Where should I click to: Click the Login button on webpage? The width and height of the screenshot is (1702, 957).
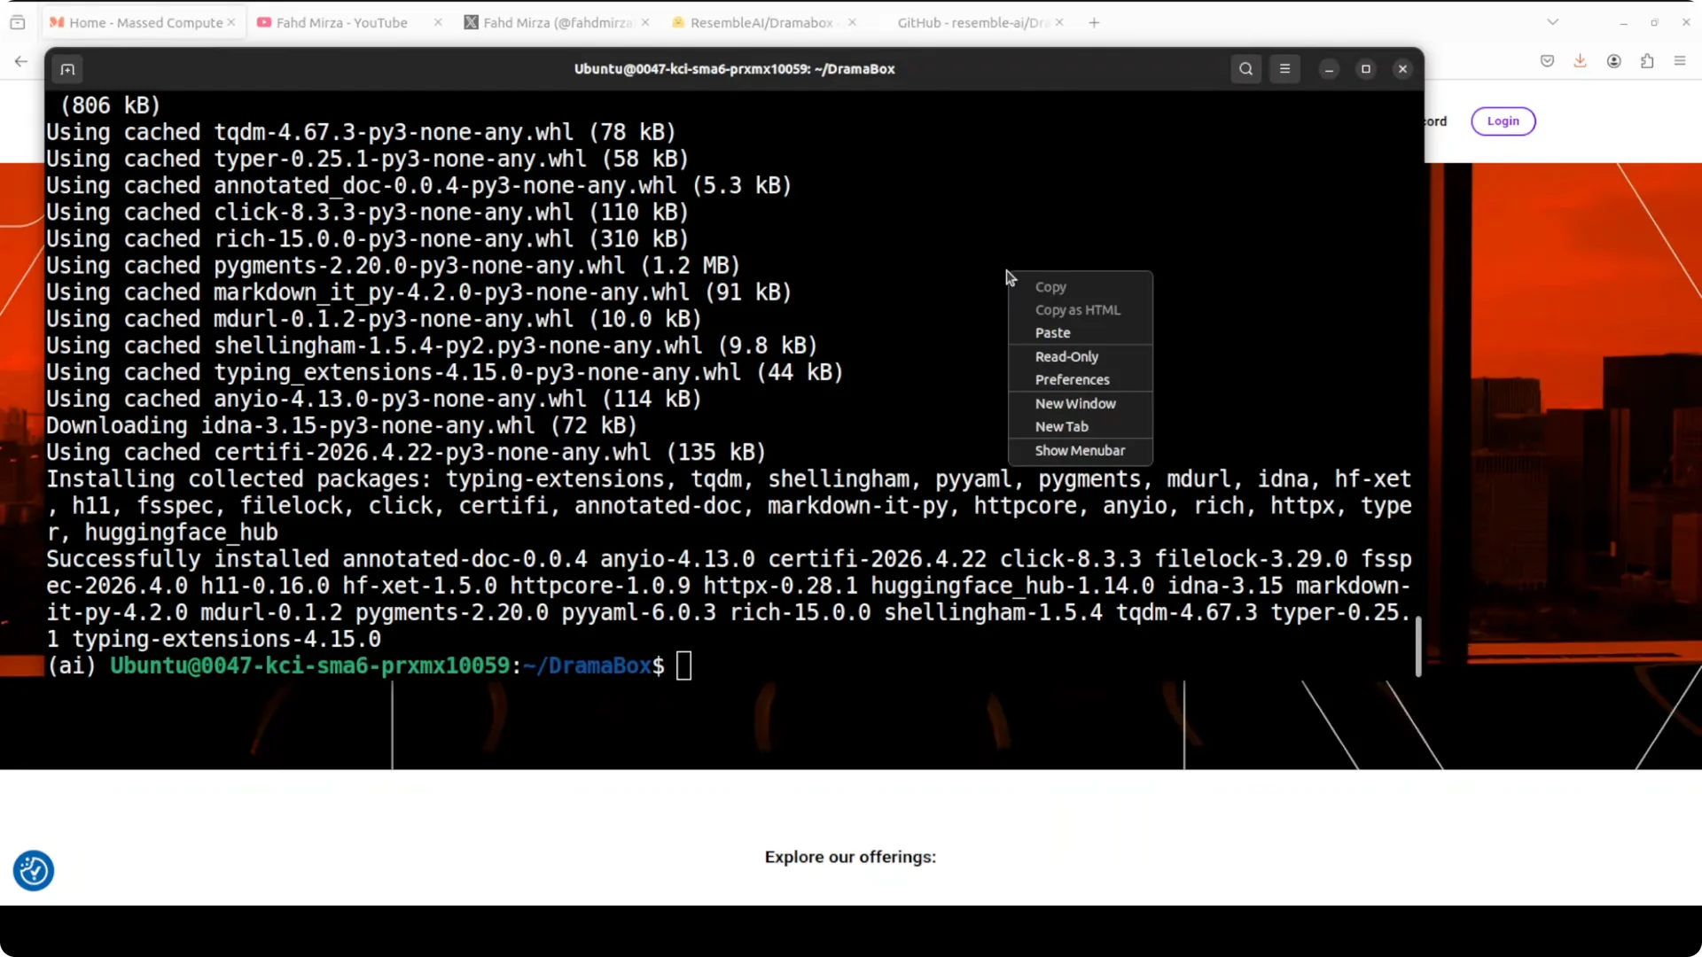pyautogui.click(x=1503, y=121)
